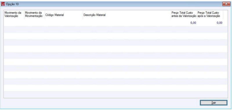
Task: Select the Movimento da Movimentação column header
Action: (x=35, y=15)
